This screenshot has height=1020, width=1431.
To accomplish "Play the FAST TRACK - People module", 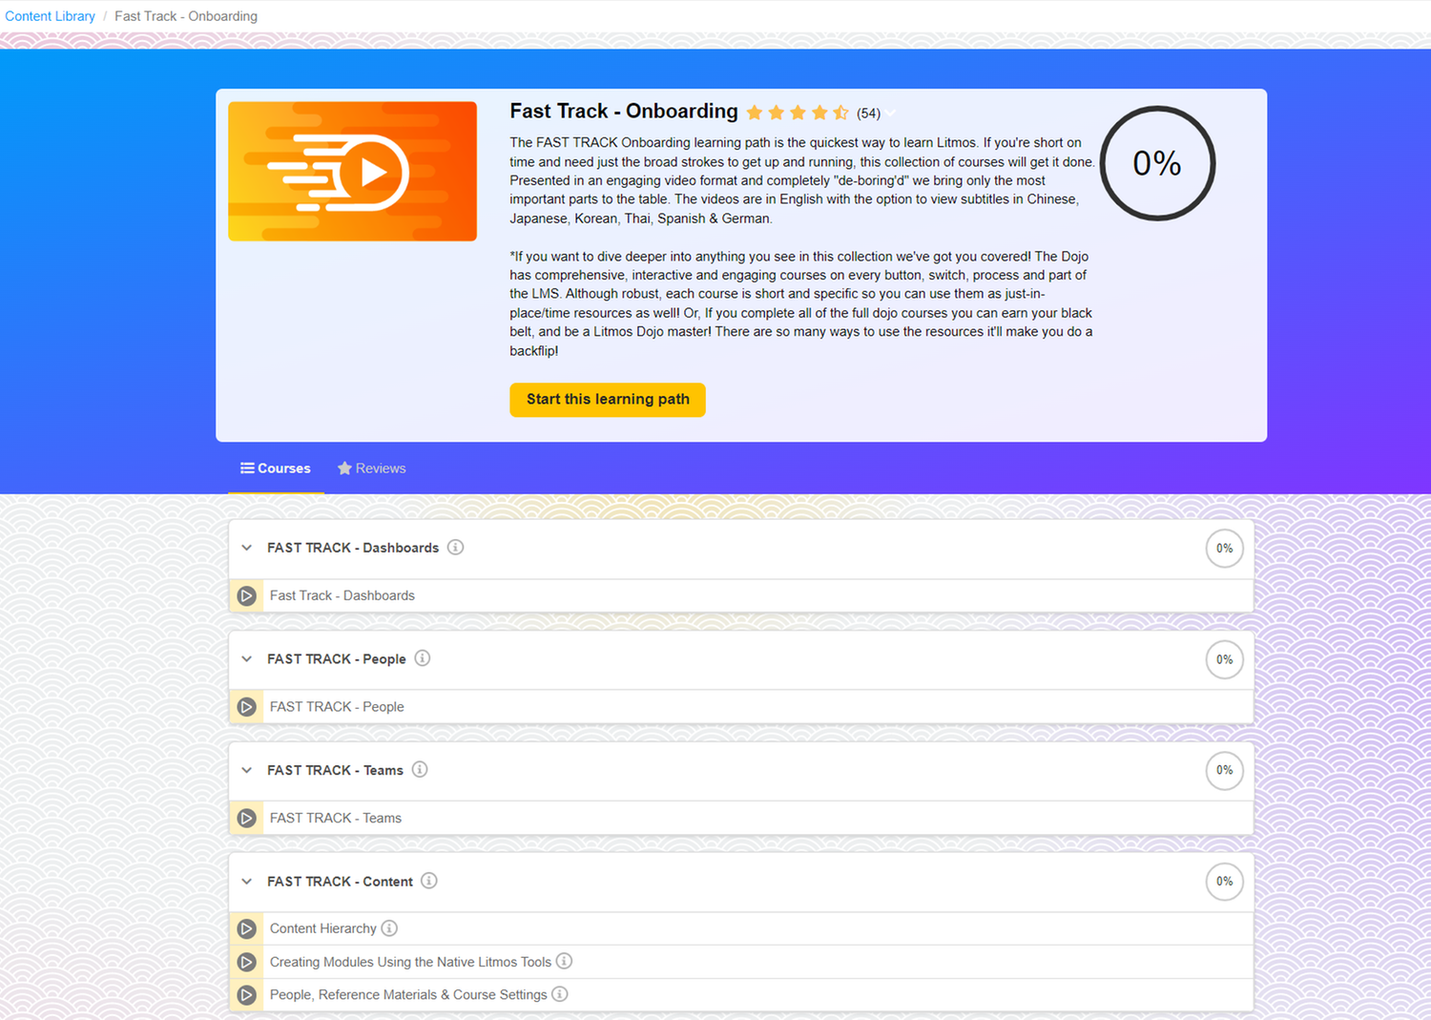I will (x=246, y=706).
